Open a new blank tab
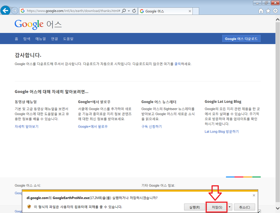This screenshot has height=213, width=280. (x=196, y=11)
